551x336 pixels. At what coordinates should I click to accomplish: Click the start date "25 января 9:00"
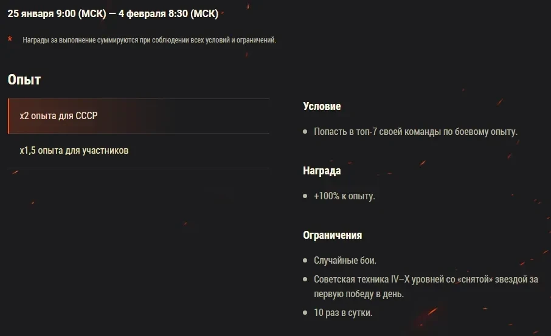coord(57,13)
